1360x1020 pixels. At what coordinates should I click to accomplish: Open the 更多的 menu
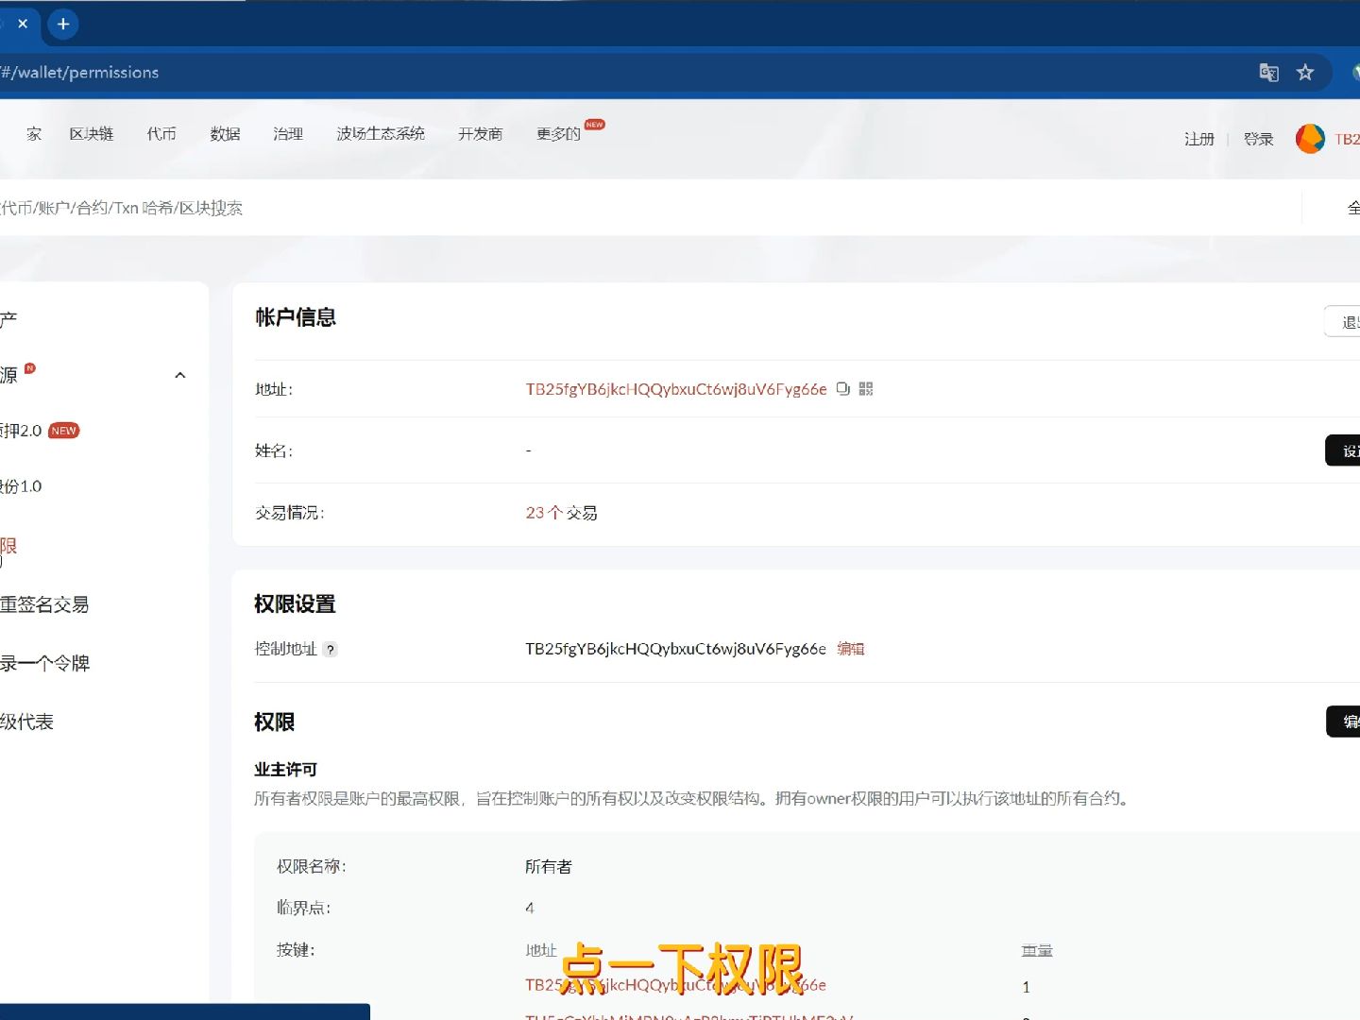click(559, 134)
